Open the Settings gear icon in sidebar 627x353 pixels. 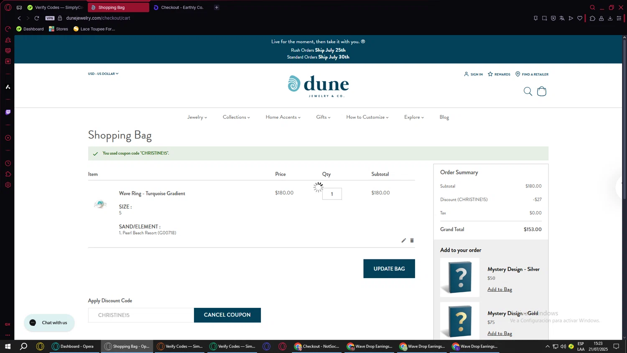pos(8,185)
